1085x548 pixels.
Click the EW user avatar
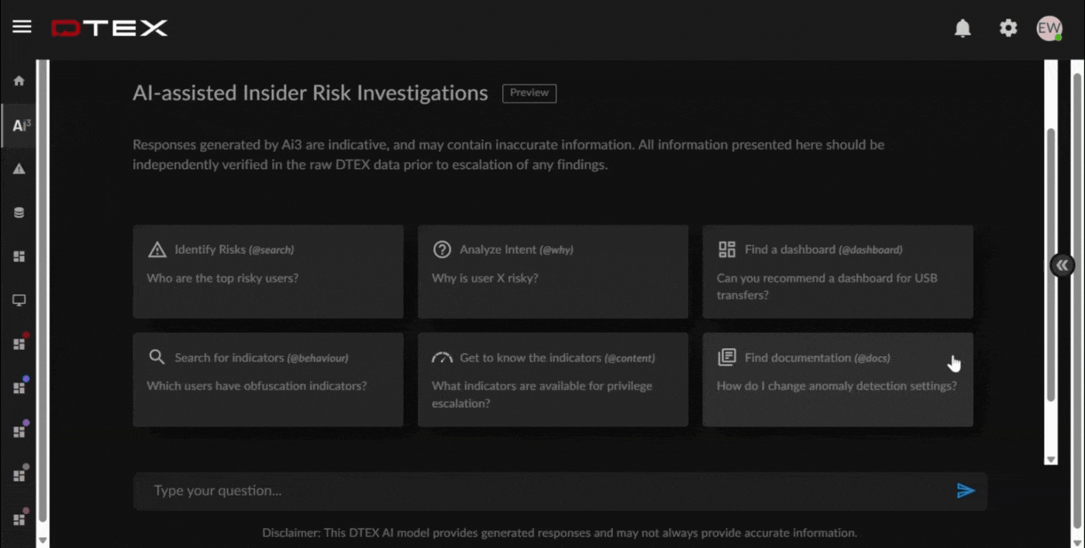click(1049, 28)
